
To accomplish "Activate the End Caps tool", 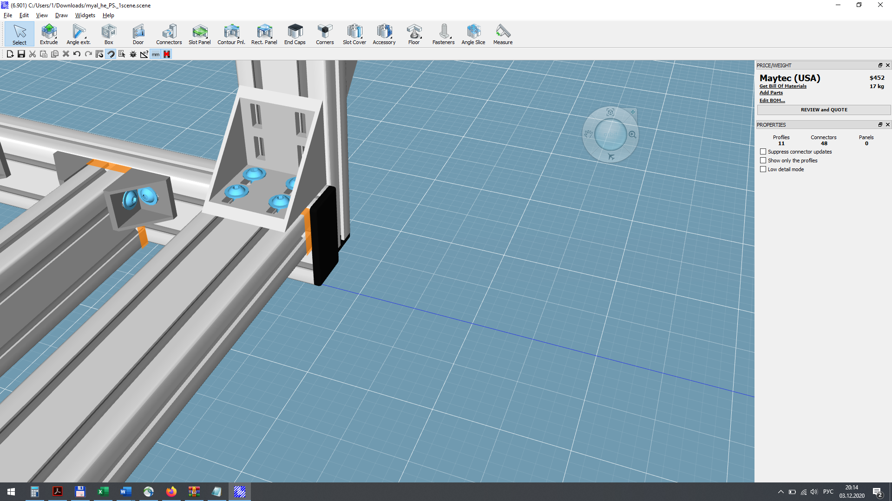I will pos(295,34).
